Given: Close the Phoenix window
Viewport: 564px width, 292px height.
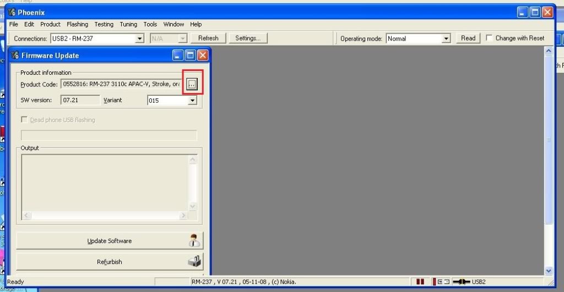Looking at the screenshot, I should tap(548, 12).
